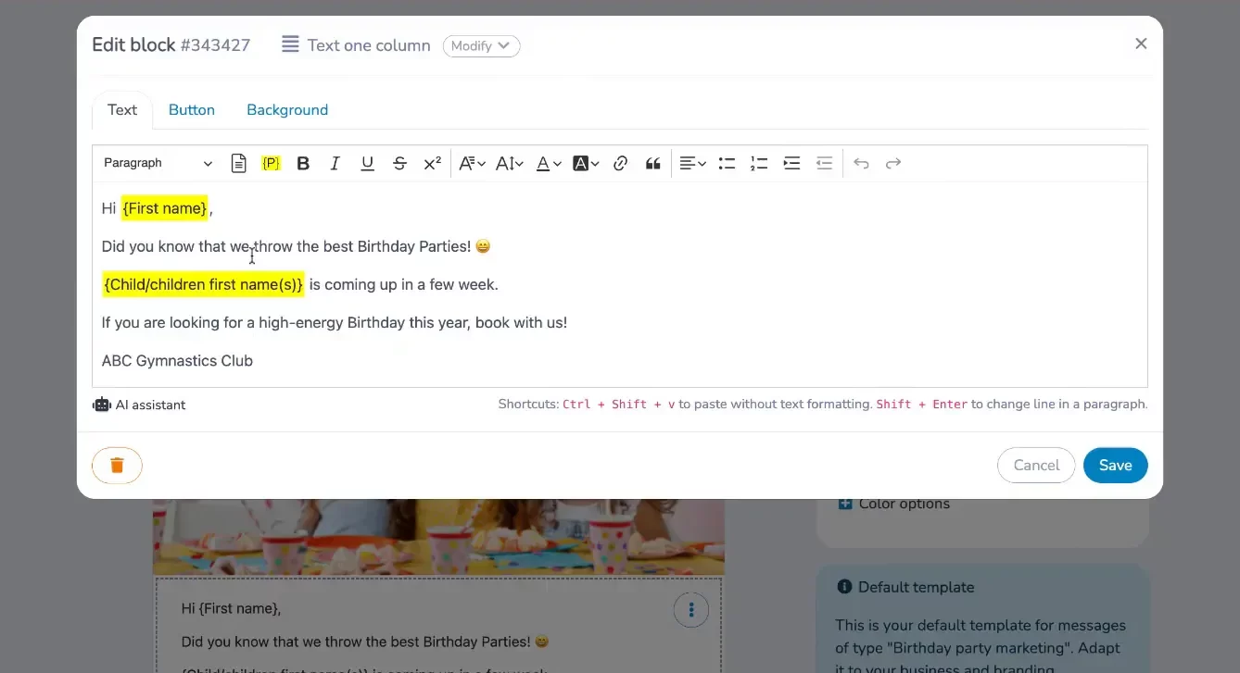The image size is (1240, 673).
Task: Apply a numbered list
Action: pyautogui.click(x=759, y=162)
